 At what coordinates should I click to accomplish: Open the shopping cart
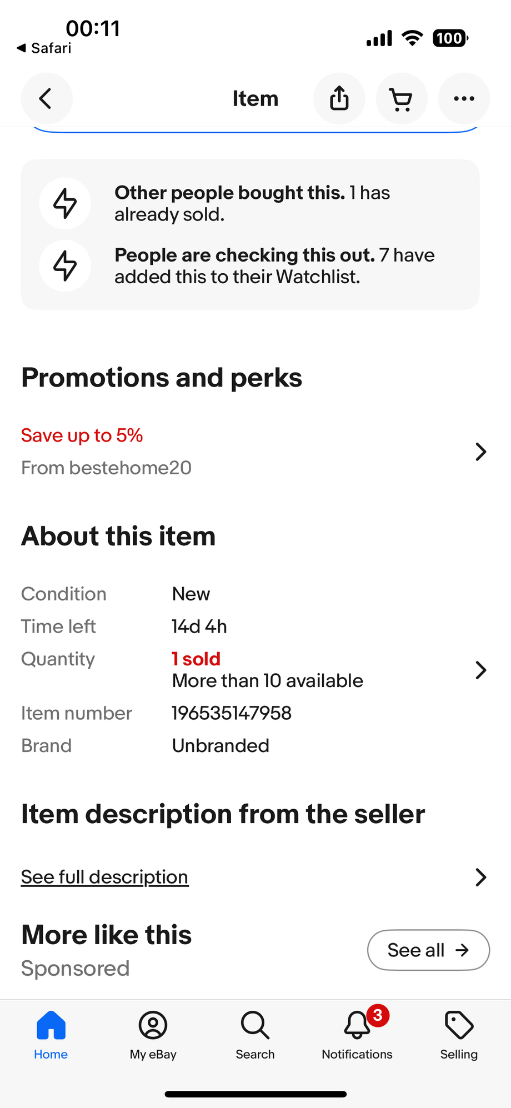pyautogui.click(x=402, y=99)
